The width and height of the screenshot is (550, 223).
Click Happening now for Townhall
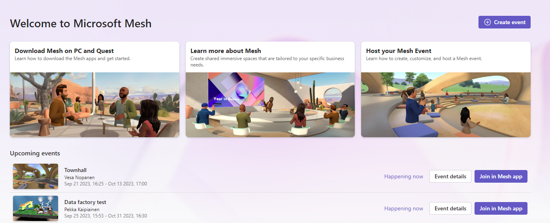[404, 176]
